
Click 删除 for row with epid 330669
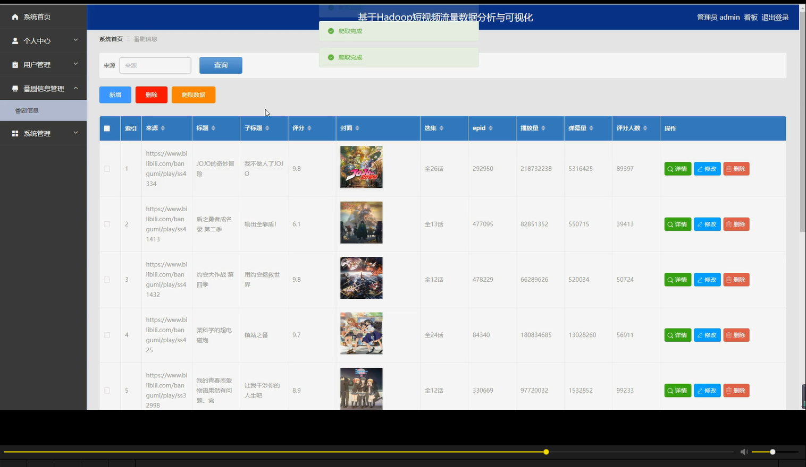[736, 391]
